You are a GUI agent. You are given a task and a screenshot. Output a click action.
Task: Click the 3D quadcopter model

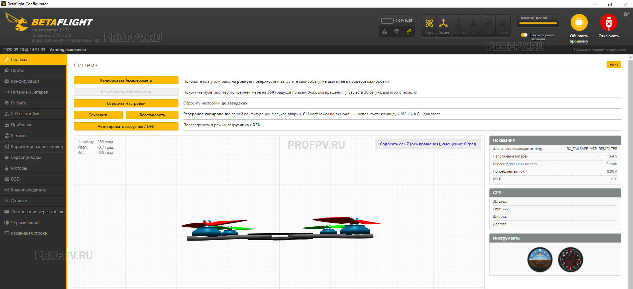280,229
